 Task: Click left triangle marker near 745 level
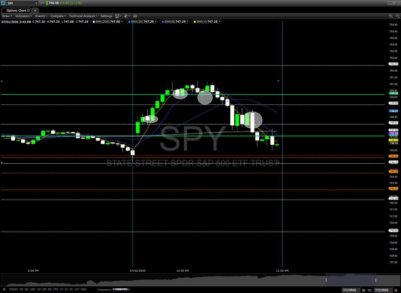point(2,163)
